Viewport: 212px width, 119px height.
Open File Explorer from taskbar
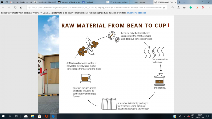click(x=33, y=116)
